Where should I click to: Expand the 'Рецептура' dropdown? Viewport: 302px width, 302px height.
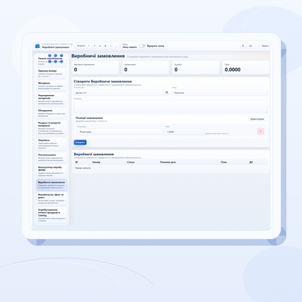coord(121,131)
